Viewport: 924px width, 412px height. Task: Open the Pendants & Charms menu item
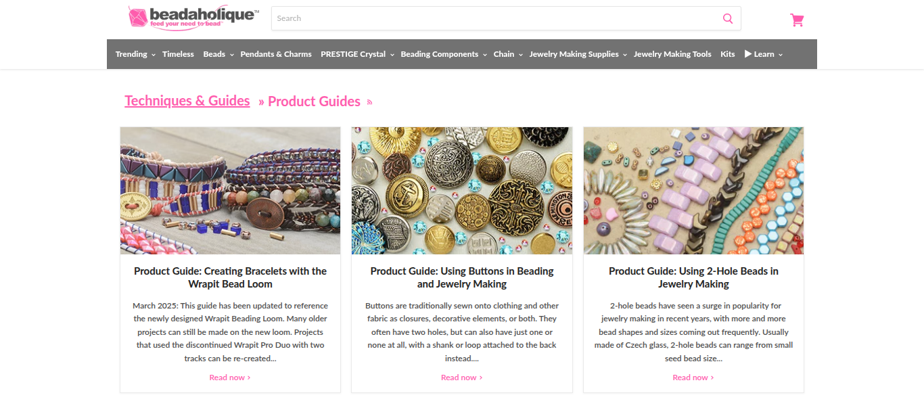[x=276, y=54]
